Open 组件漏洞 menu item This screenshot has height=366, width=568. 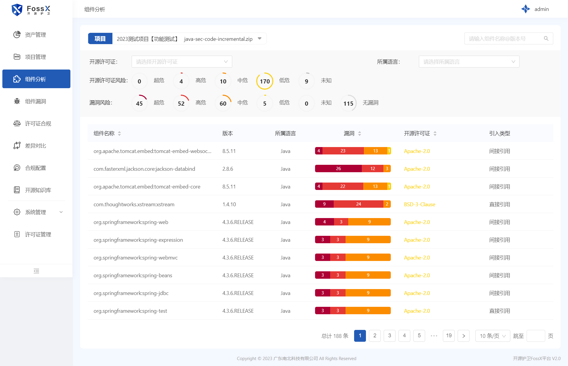36,101
